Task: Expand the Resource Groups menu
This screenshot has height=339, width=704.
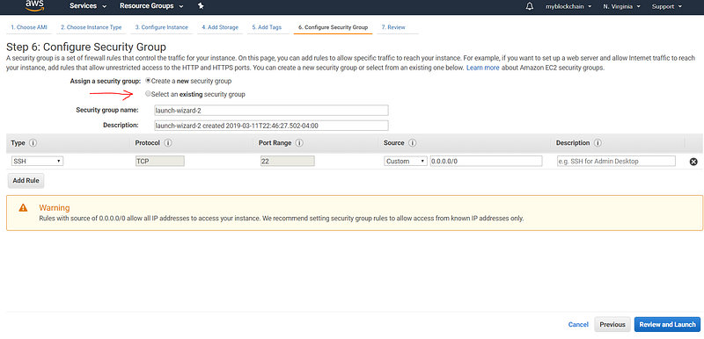Action: pyautogui.click(x=151, y=6)
